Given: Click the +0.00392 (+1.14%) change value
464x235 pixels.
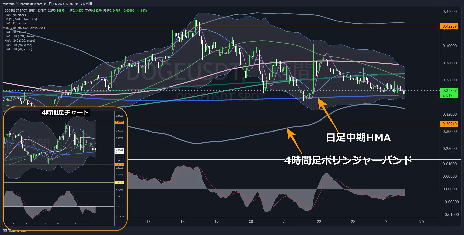Looking at the screenshot, I should (134, 11).
